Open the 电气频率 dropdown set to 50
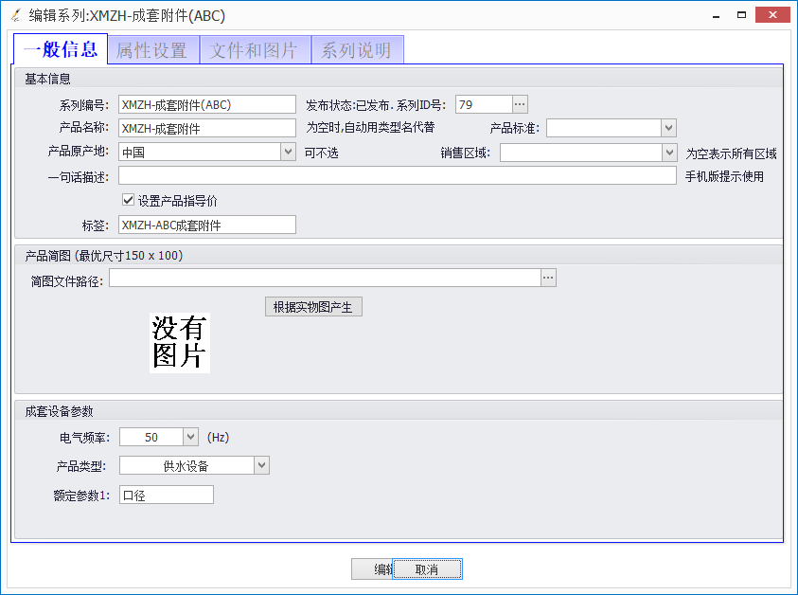This screenshot has width=798, height=595. click(x=190, y=437)
